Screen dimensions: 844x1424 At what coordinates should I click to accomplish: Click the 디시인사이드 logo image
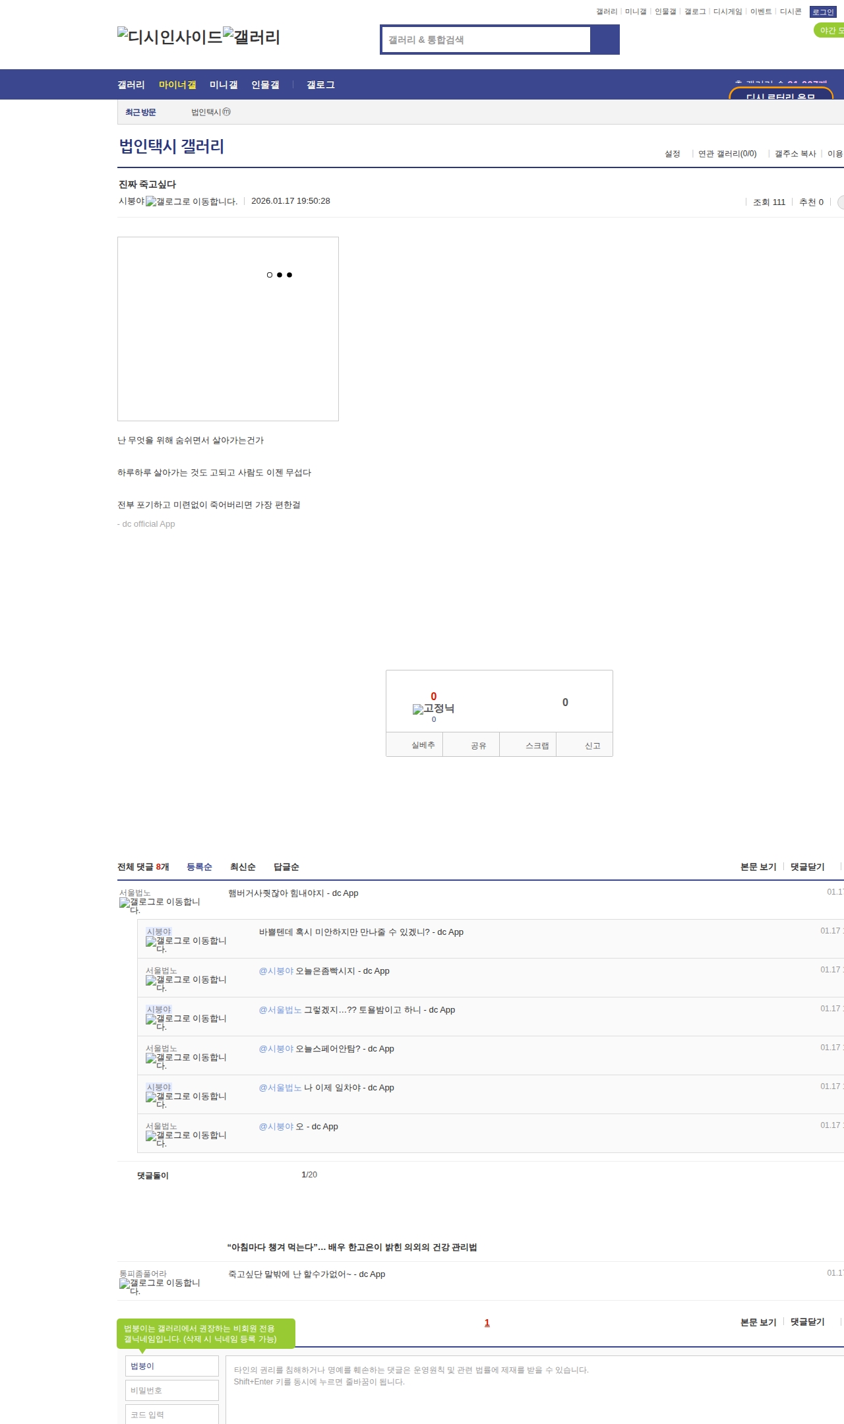coord(170,36)
